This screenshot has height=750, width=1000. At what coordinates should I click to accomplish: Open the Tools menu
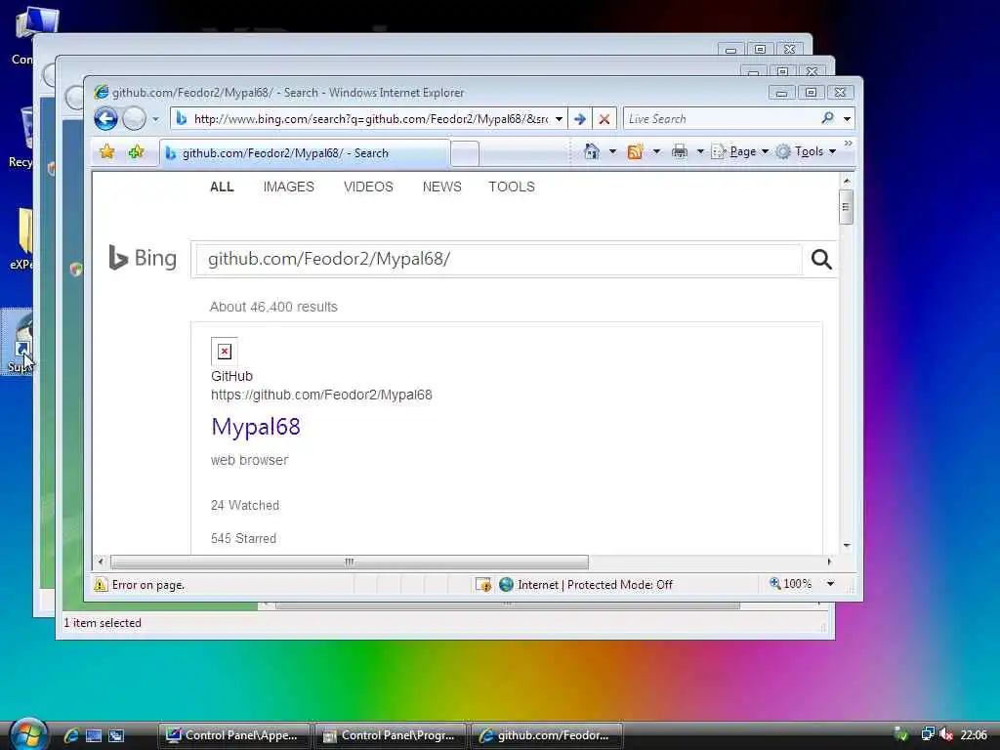click(x=806, y=151)
